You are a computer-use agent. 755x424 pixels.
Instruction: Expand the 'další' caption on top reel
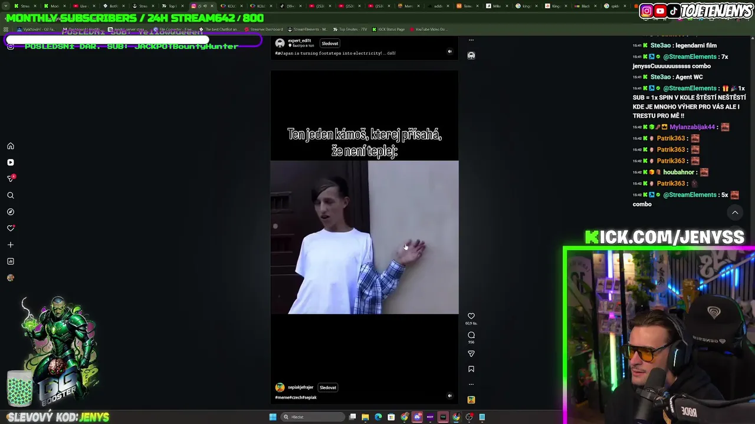pos(391,53)
